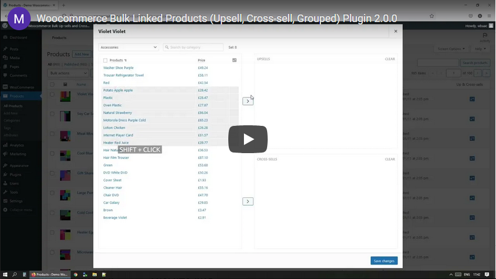Image resolution: width=496 pixels, height=279 pixels.
Task: Open Windows taskbar search
Action: (14, 274)
